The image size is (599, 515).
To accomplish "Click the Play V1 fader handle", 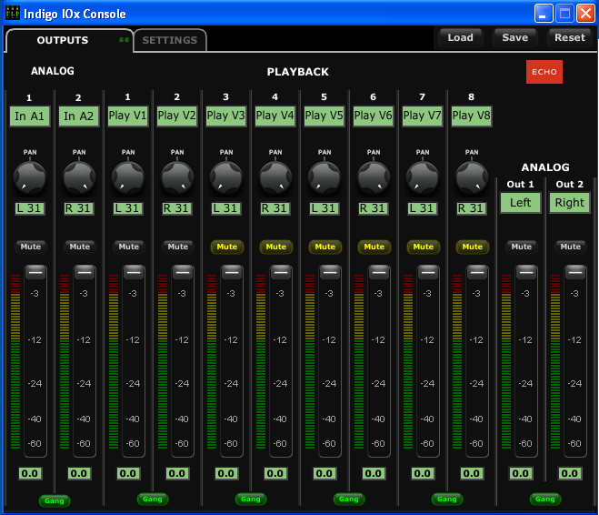I will click(x=134, y=271).
